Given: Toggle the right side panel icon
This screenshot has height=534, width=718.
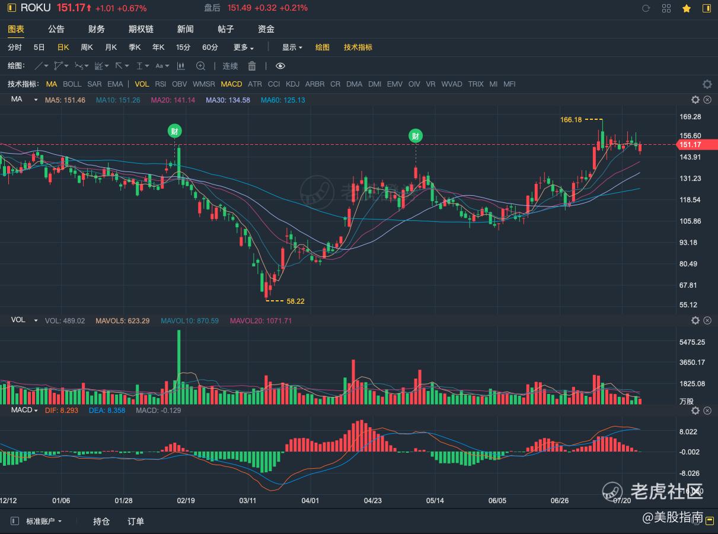Looking at the screenshot, I should 707,8.
